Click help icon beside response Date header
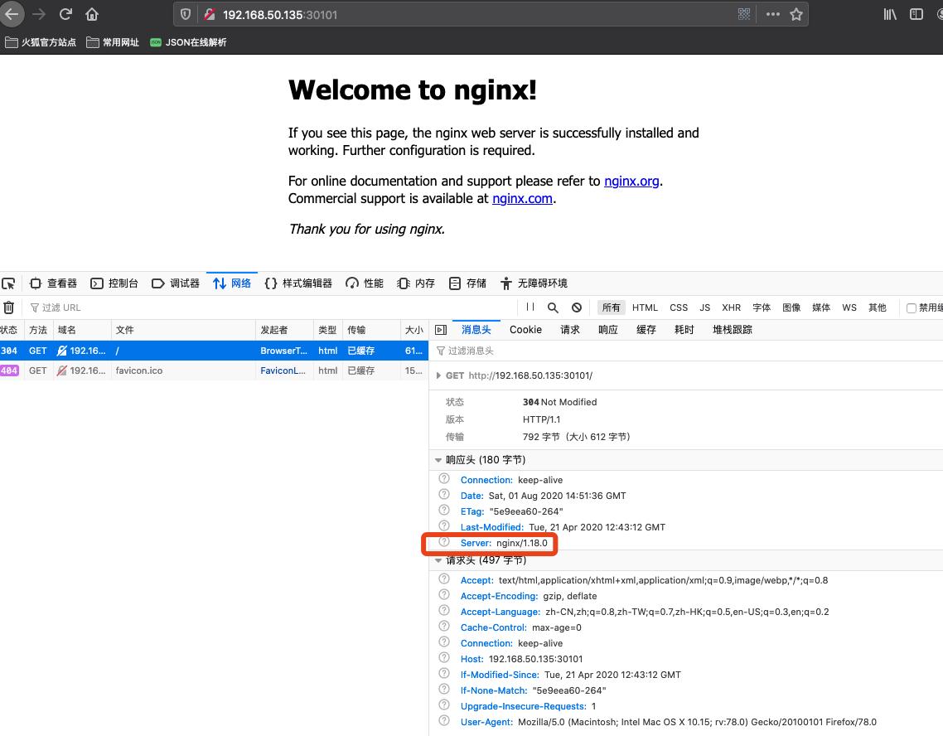 click(x=444, y=495)
